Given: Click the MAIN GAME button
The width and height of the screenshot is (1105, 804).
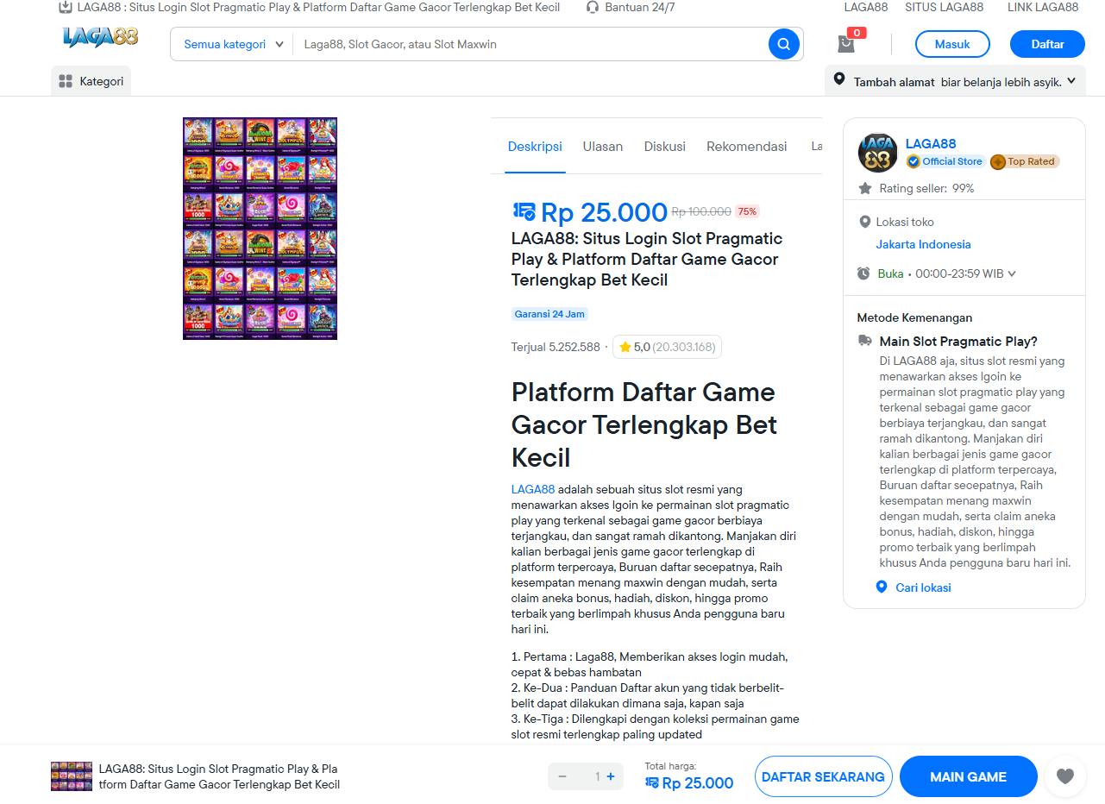Looking at the screenshot, I should pos(968,776).
